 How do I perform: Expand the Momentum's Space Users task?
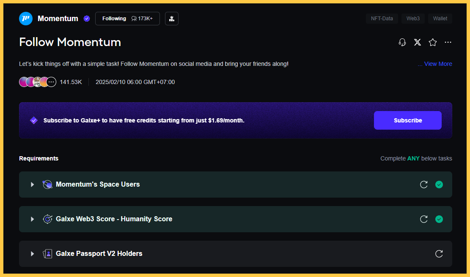(x=33, y=185)
